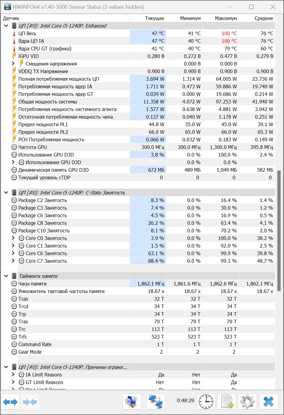Click the red 100 °C maximum of ЦП Весь

click(229, 33)
